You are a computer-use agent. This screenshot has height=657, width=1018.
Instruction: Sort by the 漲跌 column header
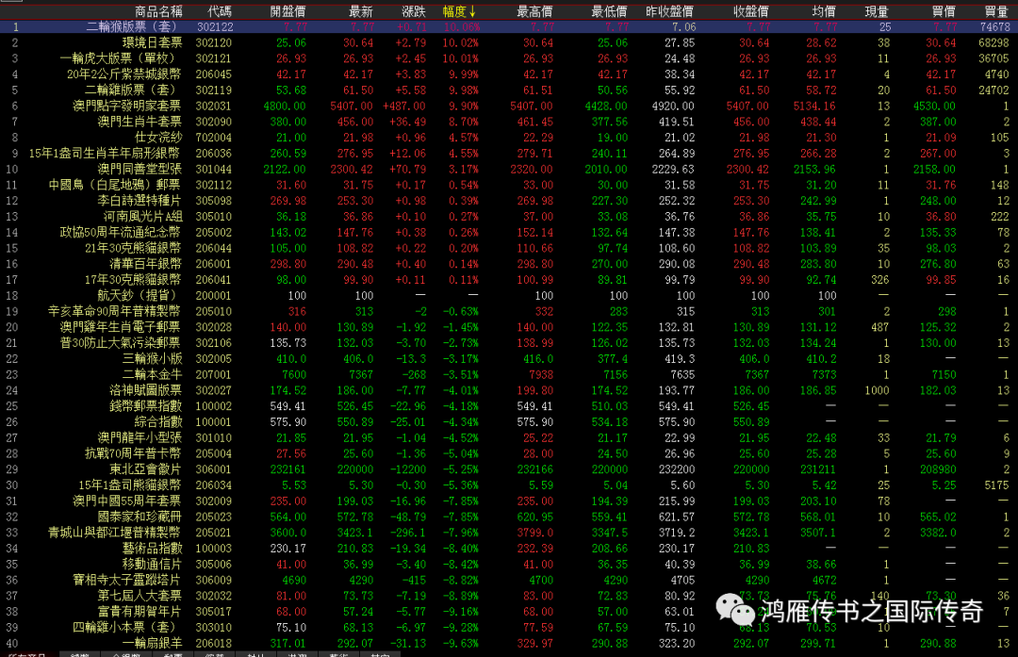[x=414, y=11]
